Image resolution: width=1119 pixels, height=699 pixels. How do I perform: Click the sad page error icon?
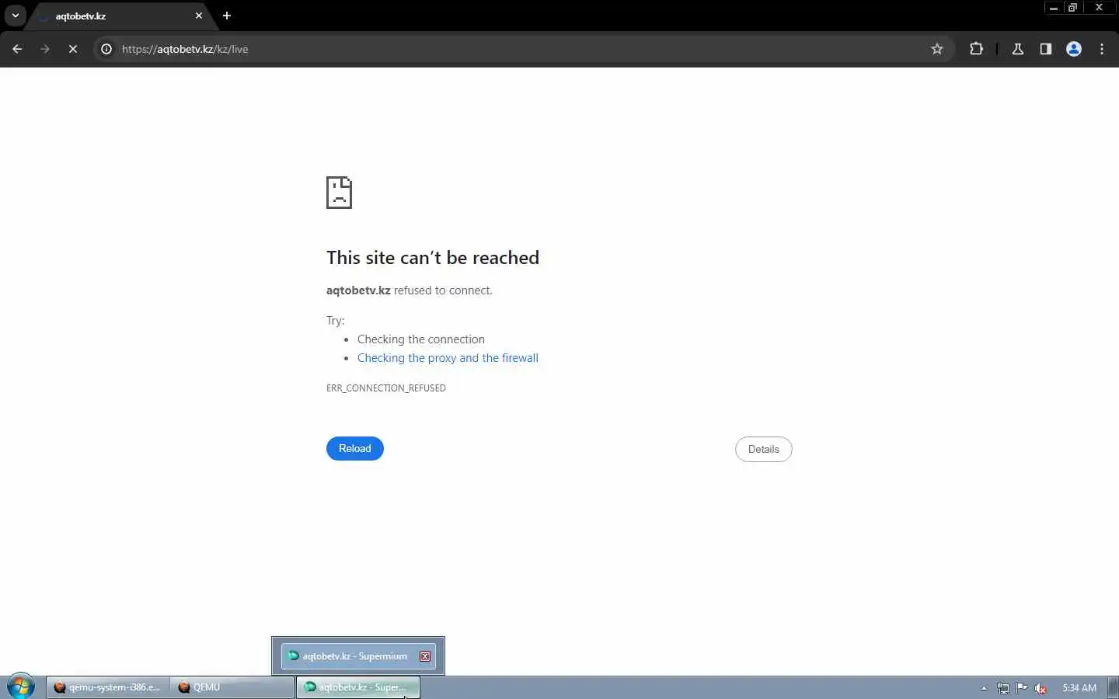coord(339,193)
